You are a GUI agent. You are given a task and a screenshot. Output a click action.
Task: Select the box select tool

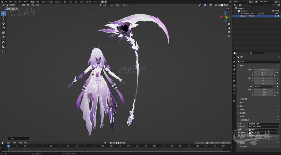click(3, 13)
